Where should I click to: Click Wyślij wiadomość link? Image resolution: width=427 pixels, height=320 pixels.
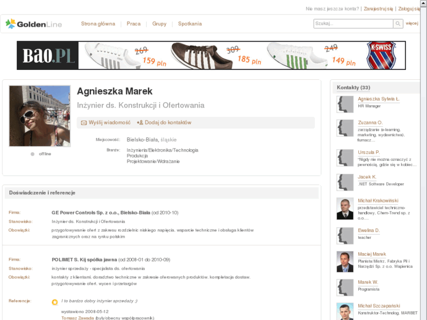[x=109, y=123]
